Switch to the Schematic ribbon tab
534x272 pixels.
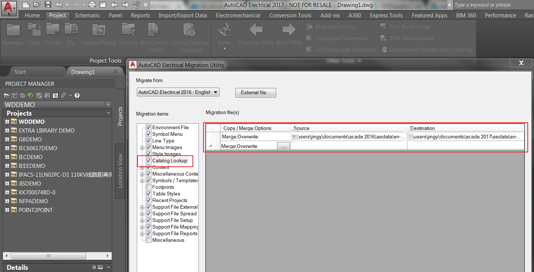(x=87, y=15)
